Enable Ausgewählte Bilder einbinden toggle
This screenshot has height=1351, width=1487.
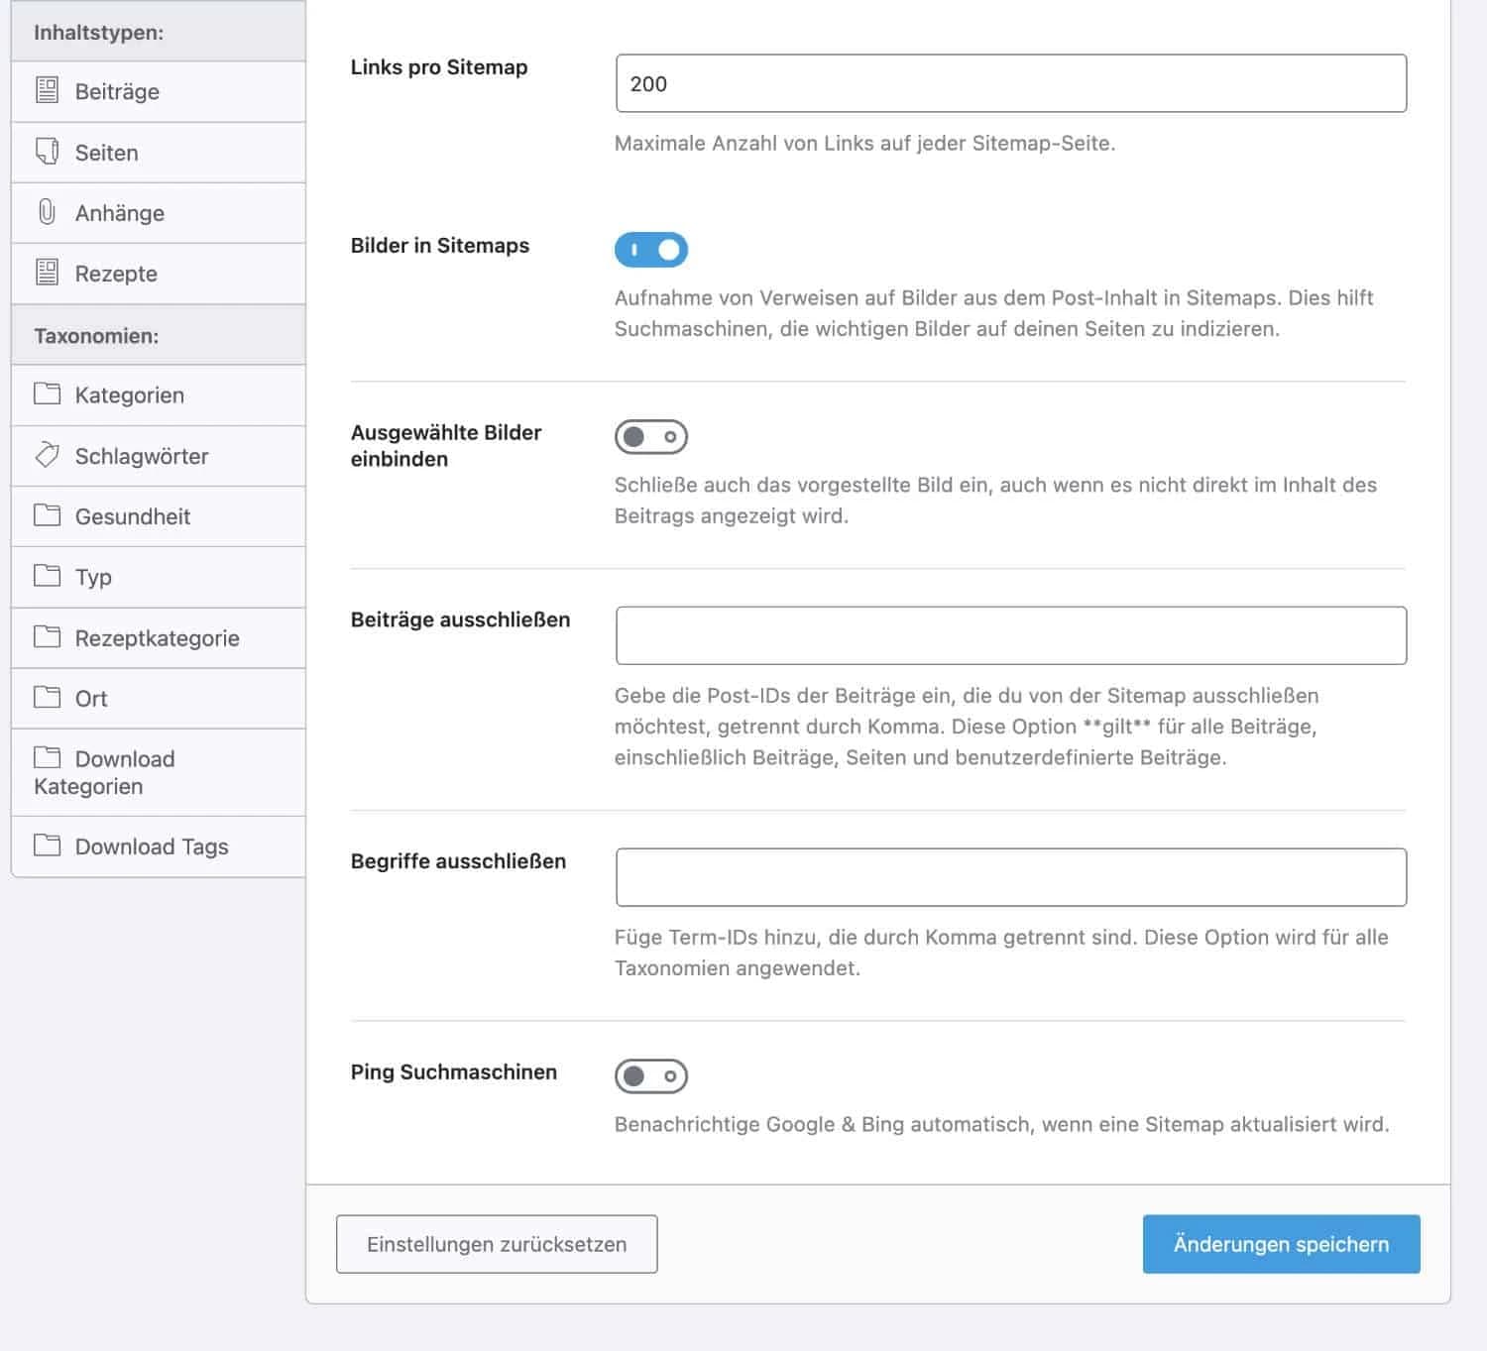(651, 437)
